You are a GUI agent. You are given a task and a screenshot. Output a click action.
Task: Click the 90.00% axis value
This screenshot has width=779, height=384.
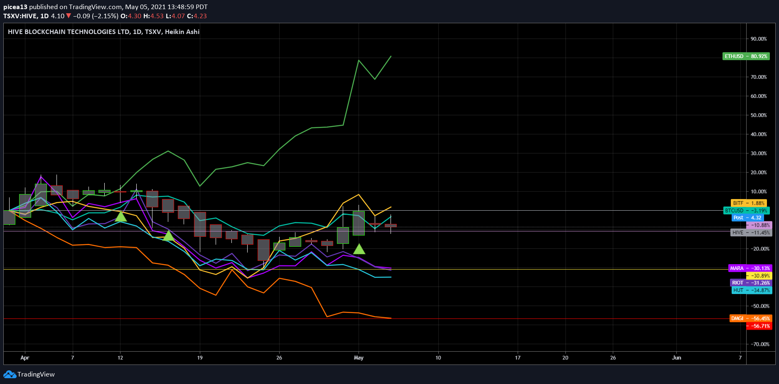pyautogui.click(x=759, y=39)
